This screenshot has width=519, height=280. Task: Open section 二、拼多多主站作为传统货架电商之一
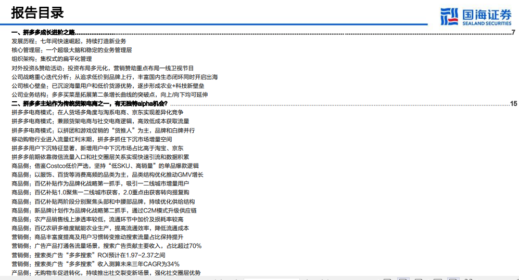[x=90, y=104]
